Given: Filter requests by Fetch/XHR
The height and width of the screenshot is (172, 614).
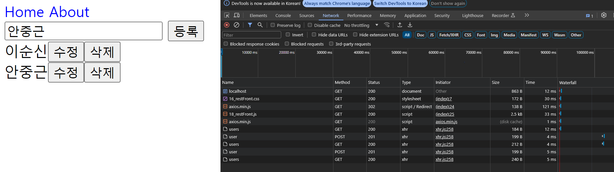Looking at the screenshot, I should click(x=449, y=35).
